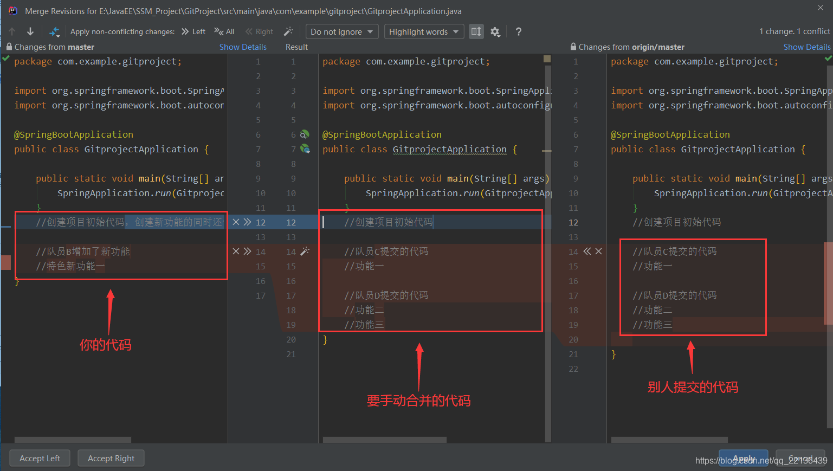Jump to the next difference arrow
This screenshot has height=471, width=833.
pos(30,31)
